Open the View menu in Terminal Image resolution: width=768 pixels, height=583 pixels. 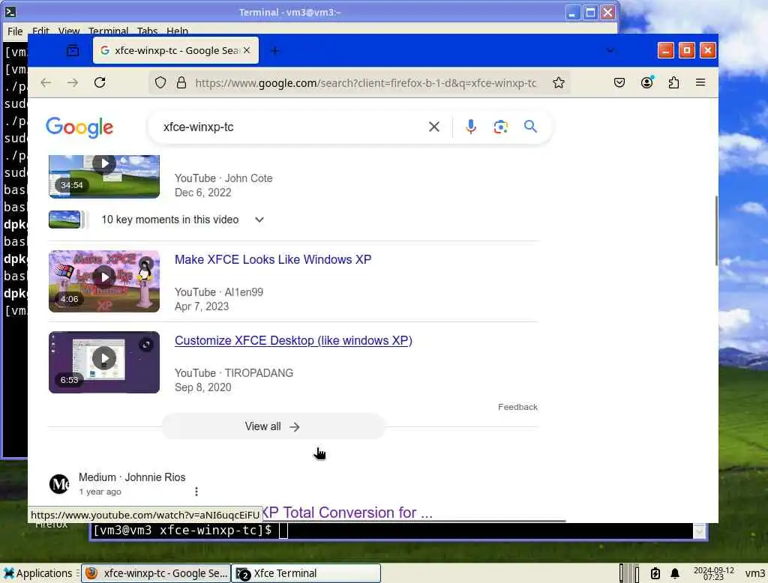[69, 31]
